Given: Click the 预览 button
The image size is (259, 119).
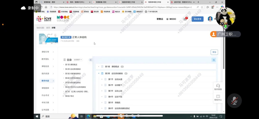Looking at the screenshot, I should [214, 52].
